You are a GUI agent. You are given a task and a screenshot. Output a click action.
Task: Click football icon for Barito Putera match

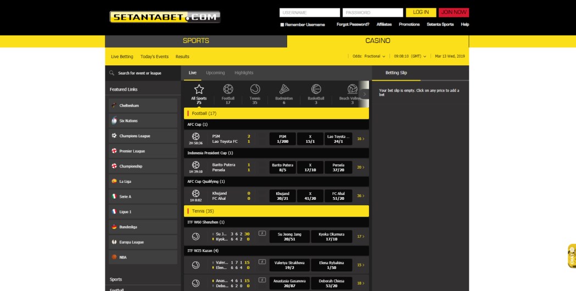(196, 165)
